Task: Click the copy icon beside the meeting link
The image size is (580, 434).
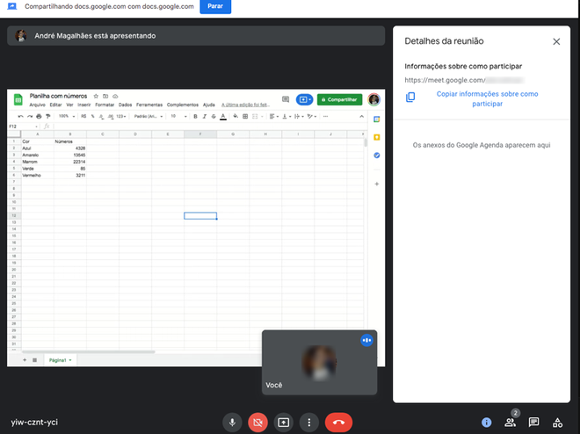Action: click(x=410, y=98)
